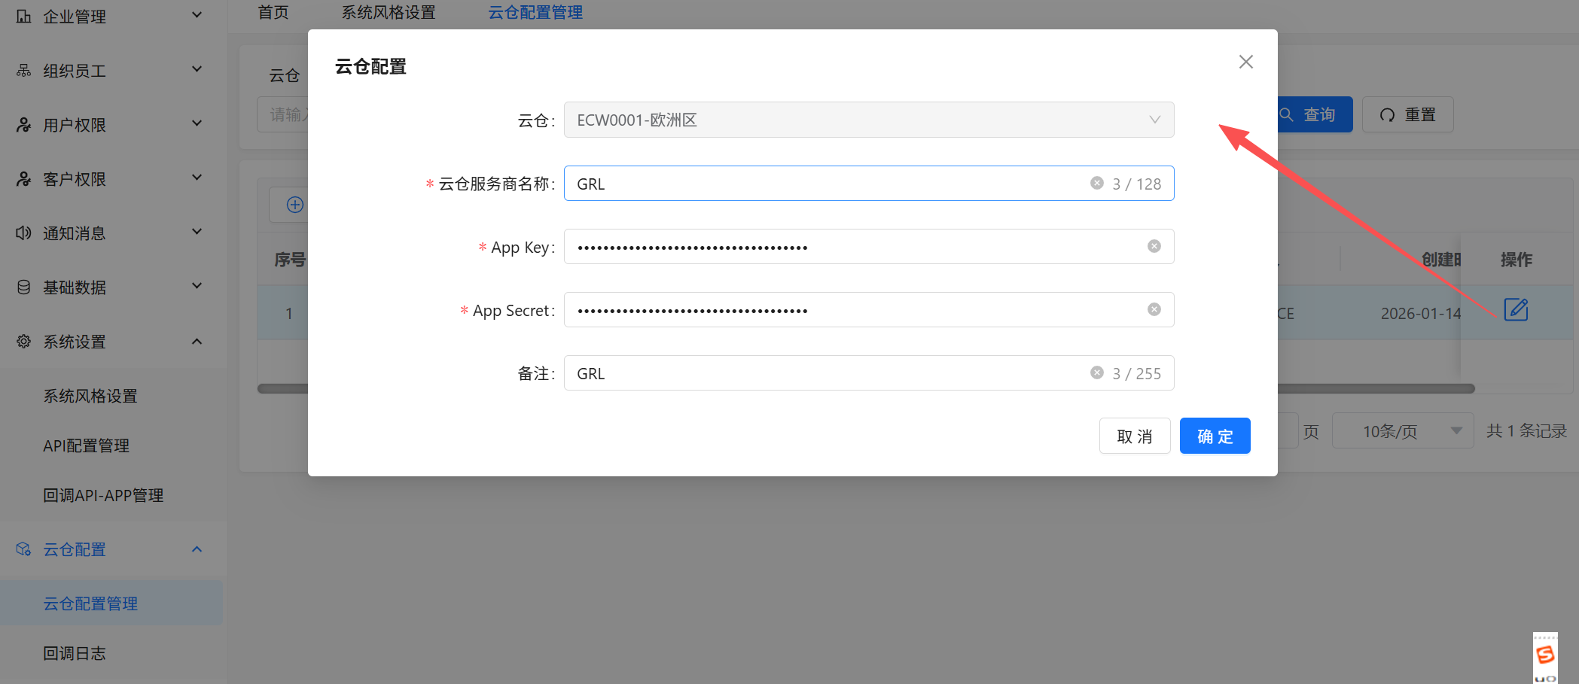Screen dimensions: 1579x684
Task: Expand the 企业管理 sidebar menu
Action: point(110,16)
